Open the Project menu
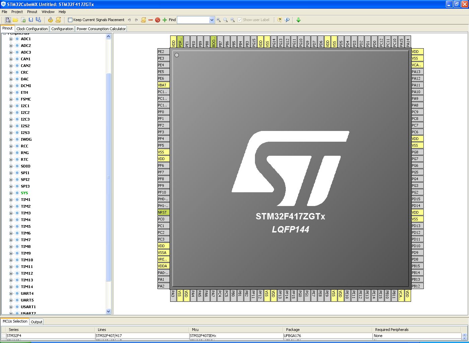Viewport: 469px width, 343px height. point(17,12)
